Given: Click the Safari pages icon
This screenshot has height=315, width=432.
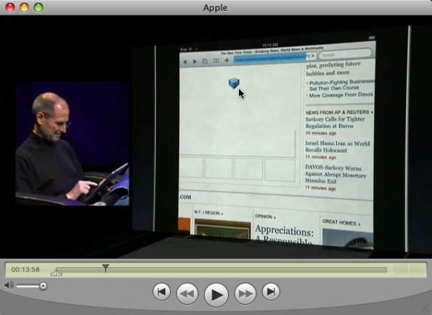Looking at the screenshot, I should click(x=205, y=61).
